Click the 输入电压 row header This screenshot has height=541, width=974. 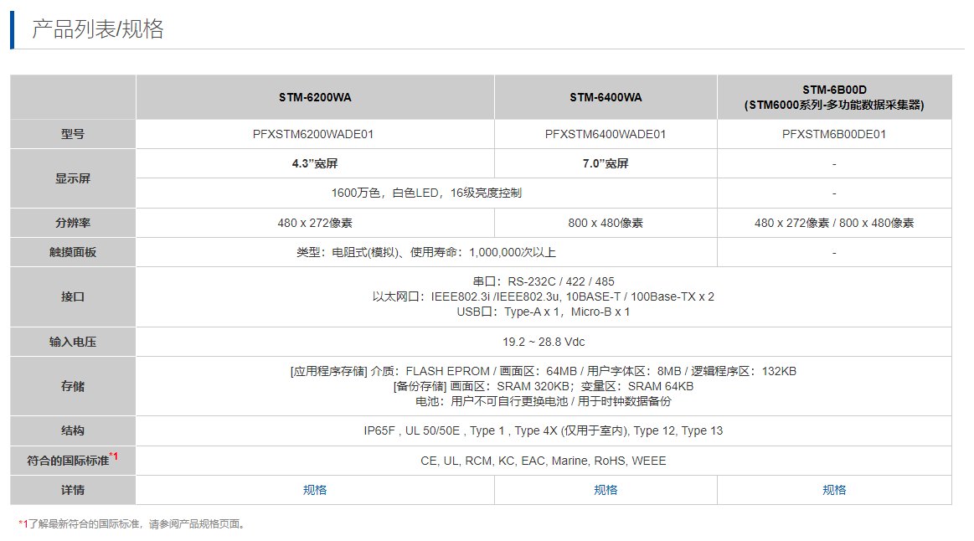click(x=73, y=342)
